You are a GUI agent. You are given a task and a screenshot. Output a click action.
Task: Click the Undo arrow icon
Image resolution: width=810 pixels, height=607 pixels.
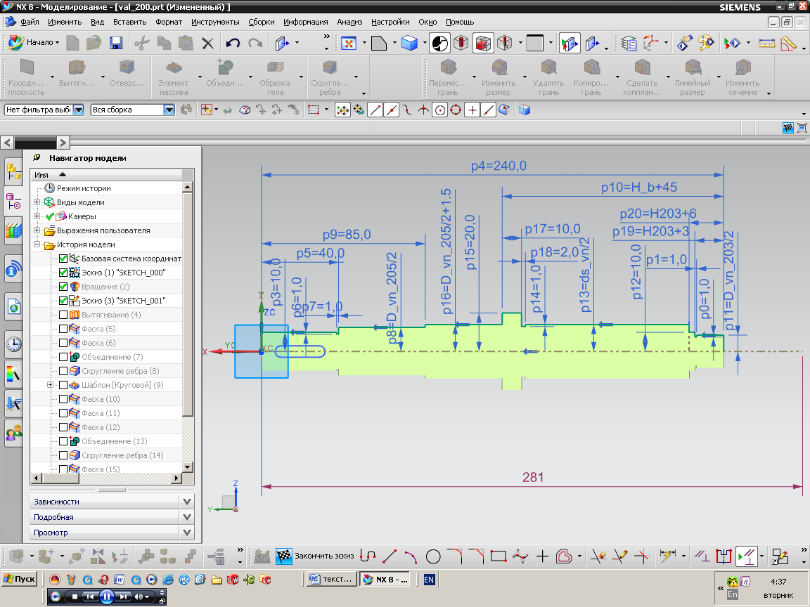click(233, 44)
